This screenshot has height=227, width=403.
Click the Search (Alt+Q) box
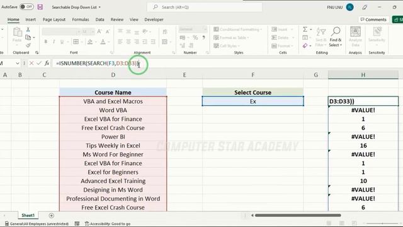(x=205, y=7)
